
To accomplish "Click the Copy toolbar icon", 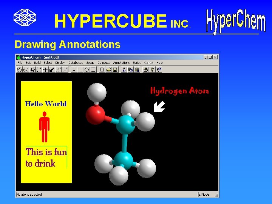I will coord(130,70).
